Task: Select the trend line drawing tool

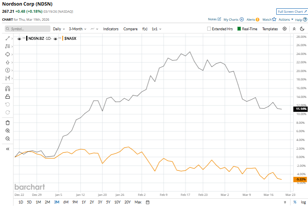Action: [x=8, y=38]
